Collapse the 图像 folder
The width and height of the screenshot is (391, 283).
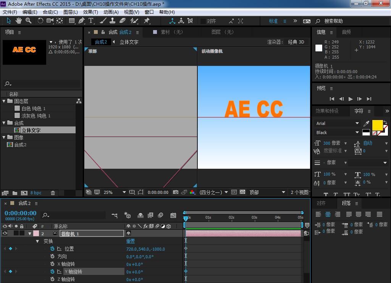pyautogui.click(x=4, y=137)
